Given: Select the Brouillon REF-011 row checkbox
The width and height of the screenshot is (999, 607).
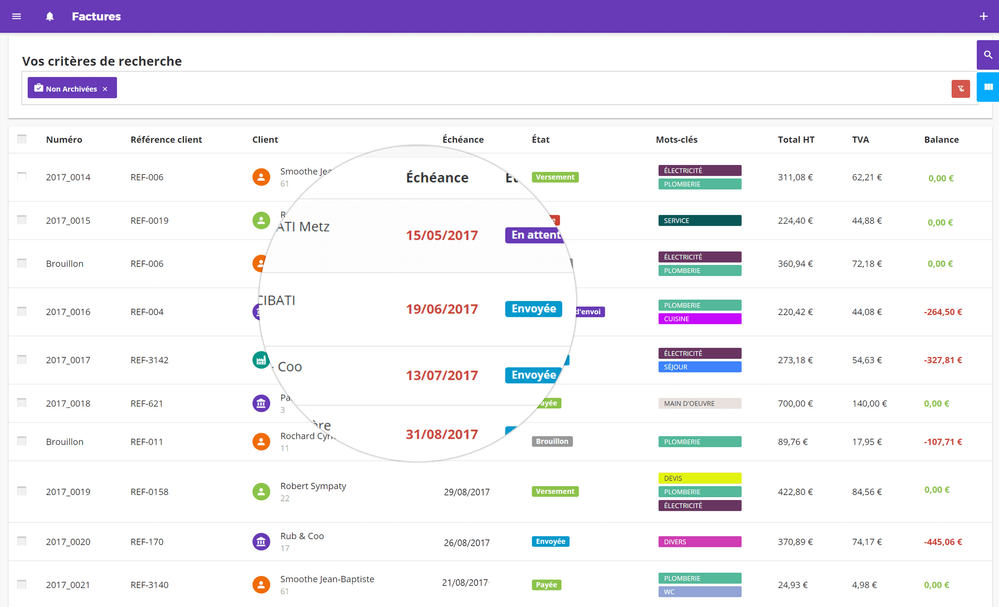Looking at the screenshot, I should (x=22, y=441).
